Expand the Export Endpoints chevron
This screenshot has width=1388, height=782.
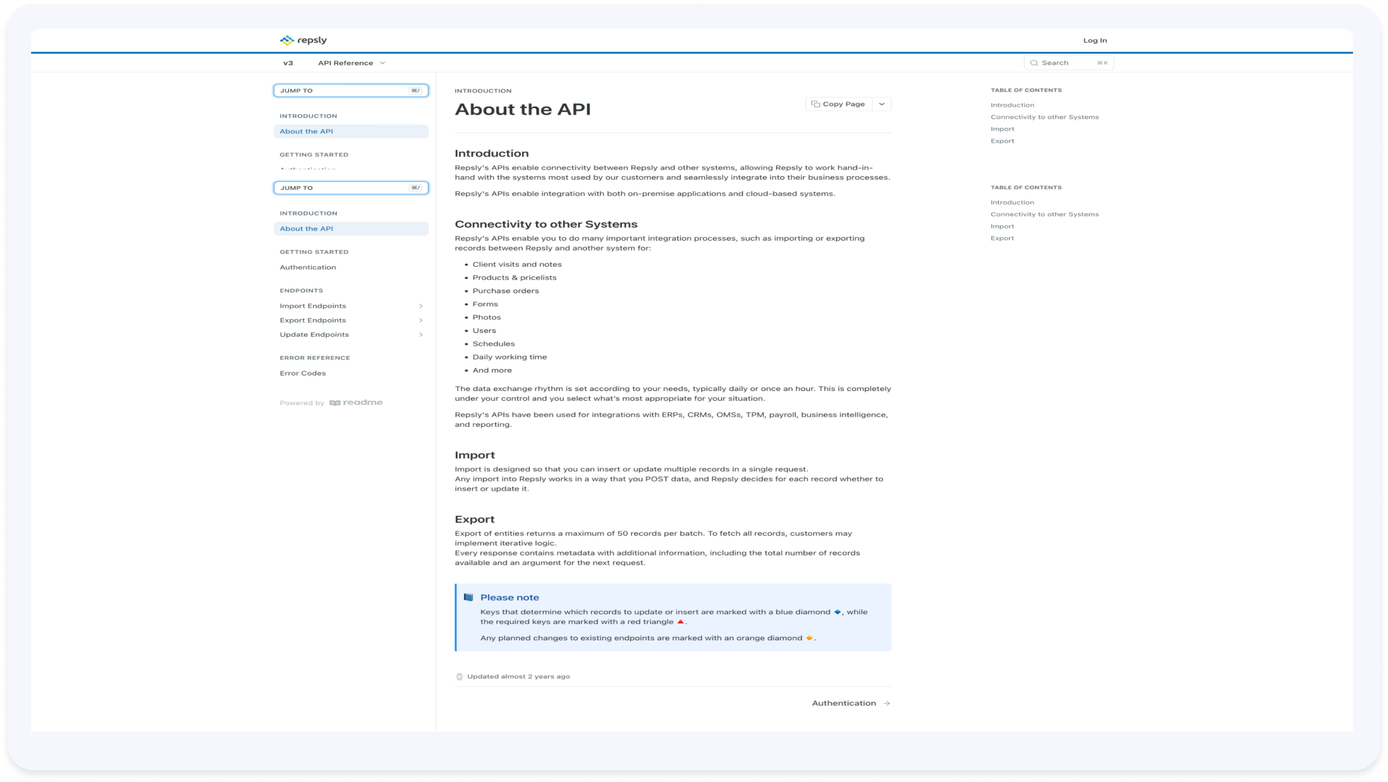421,320
